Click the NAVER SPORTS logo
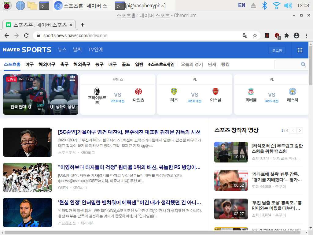 [27, 50]
